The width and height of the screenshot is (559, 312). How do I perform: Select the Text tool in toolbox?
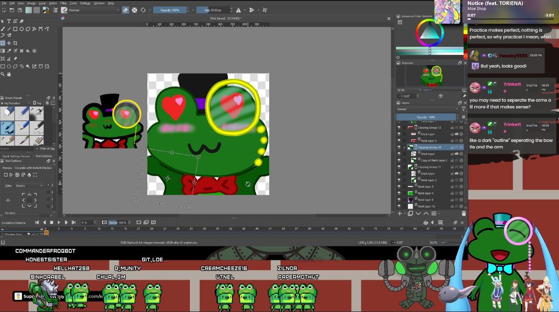click(x=9, y=22)
